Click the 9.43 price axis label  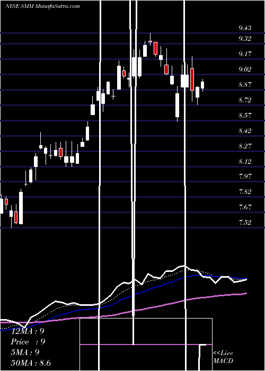coord(245,28)
